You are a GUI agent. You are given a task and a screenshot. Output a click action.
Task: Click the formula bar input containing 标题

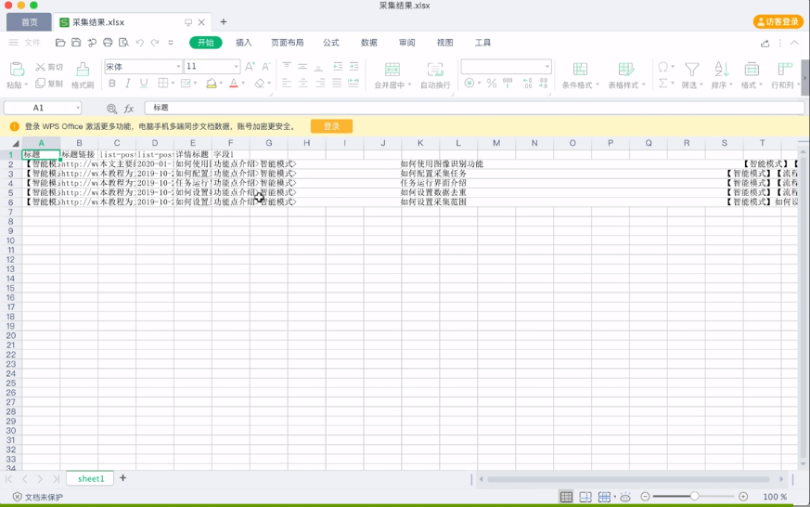point(464,109)
